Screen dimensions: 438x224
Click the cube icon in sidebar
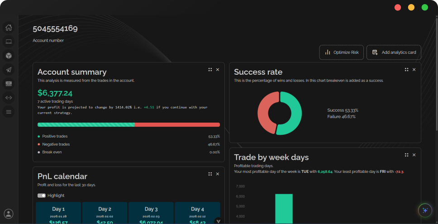[9, 56]
